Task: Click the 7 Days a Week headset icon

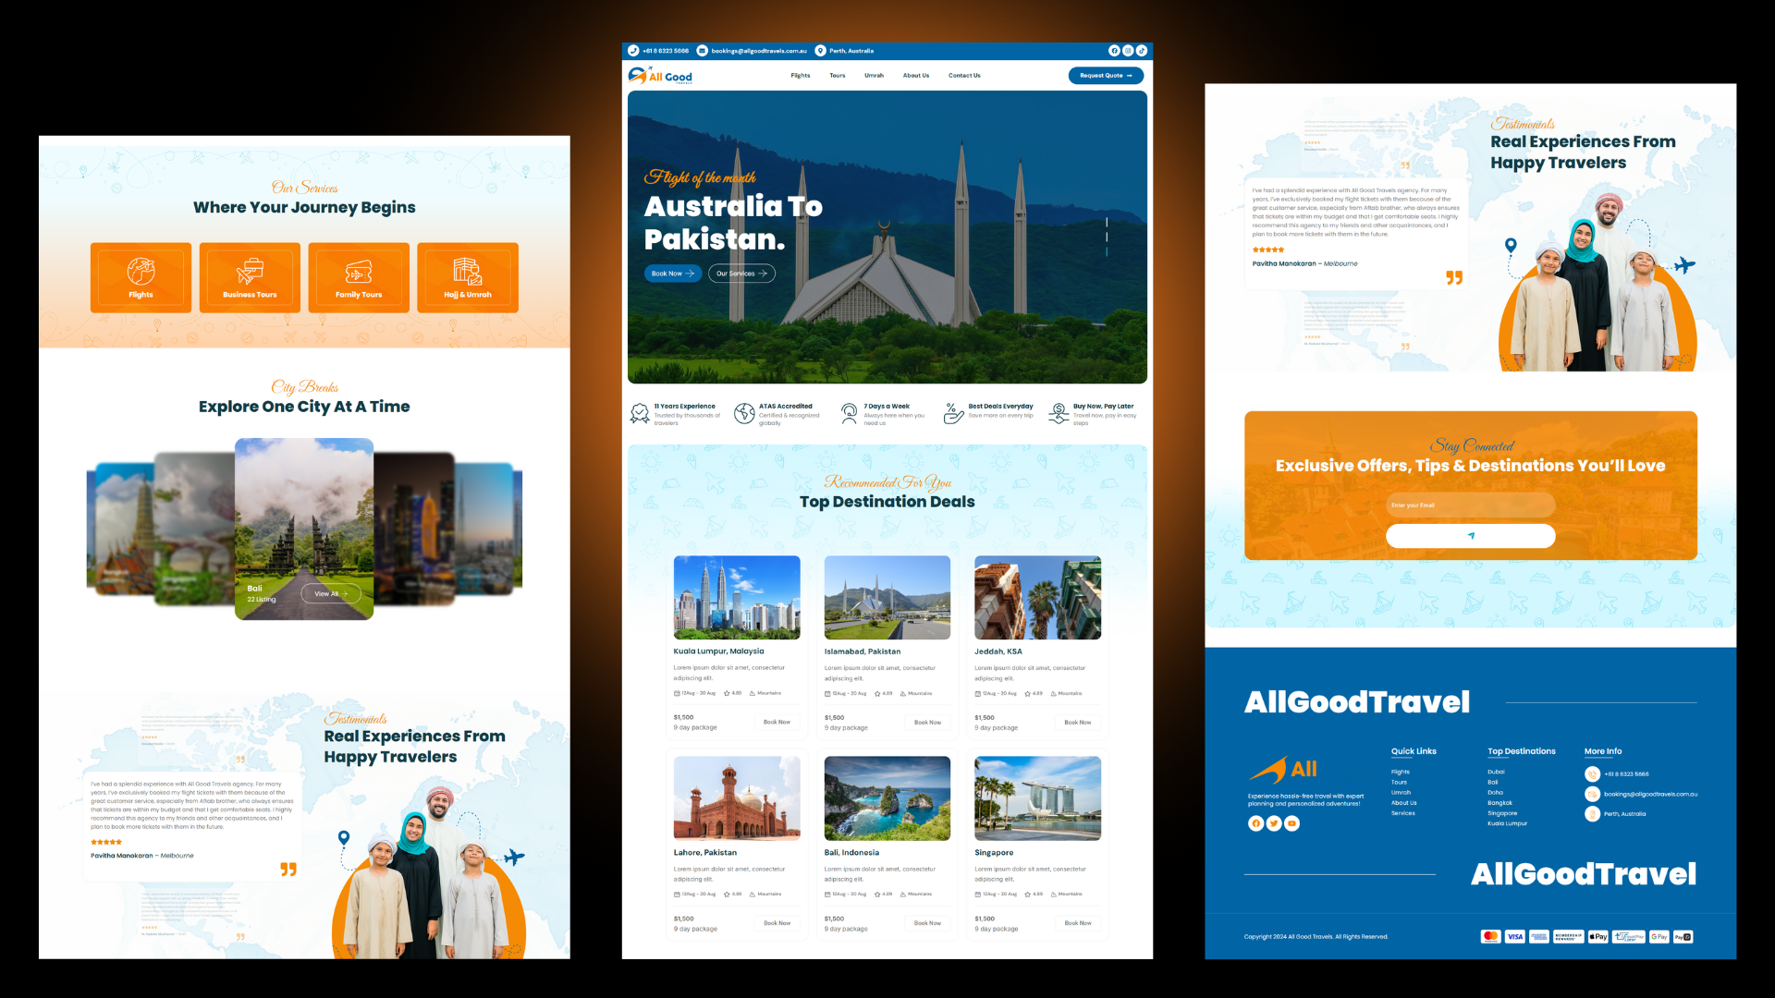Action: pos(850,413)
